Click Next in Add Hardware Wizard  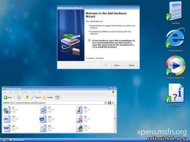[117, 65]
